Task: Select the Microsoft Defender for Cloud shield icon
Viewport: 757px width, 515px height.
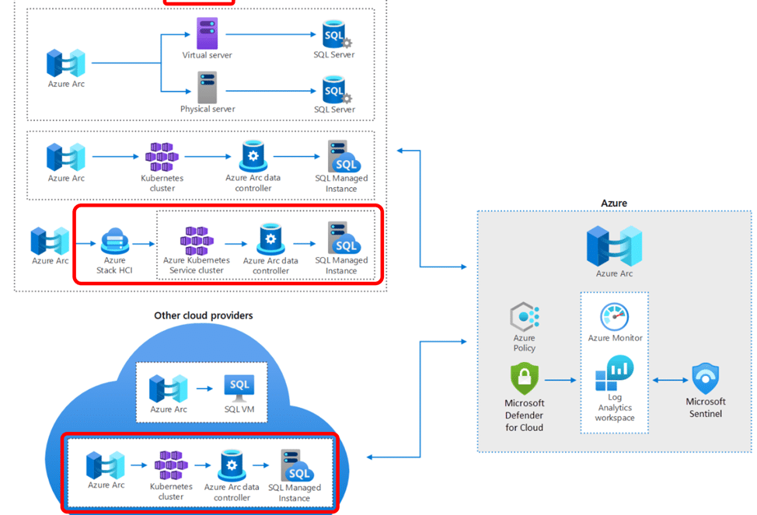Action: pyautogui.click(x=525, y=379)
